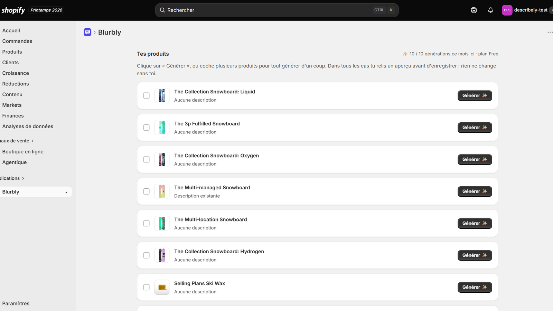553x311 pixels.
Task: Open Contenu in the sidebar
Action: pos(12,94)
